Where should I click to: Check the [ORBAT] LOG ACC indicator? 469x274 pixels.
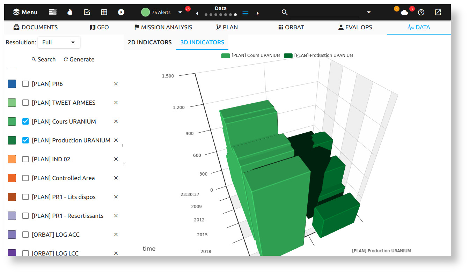coord(25,234)
